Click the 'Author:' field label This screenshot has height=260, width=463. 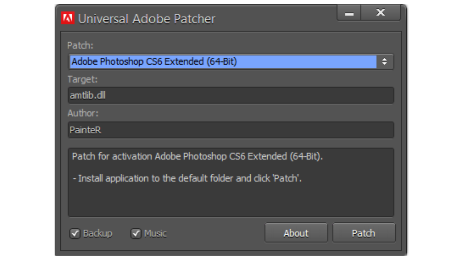(83, 113)
